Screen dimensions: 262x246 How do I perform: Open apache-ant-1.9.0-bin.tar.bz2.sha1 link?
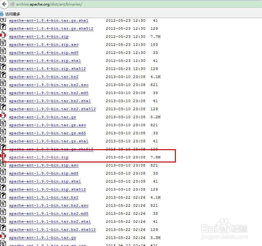click(50, 101)
